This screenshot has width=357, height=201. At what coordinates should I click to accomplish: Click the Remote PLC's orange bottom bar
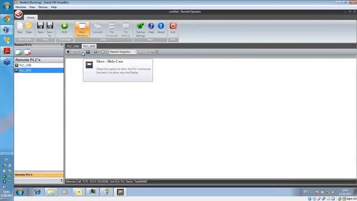pyautogui.click(x=38, y=175)
